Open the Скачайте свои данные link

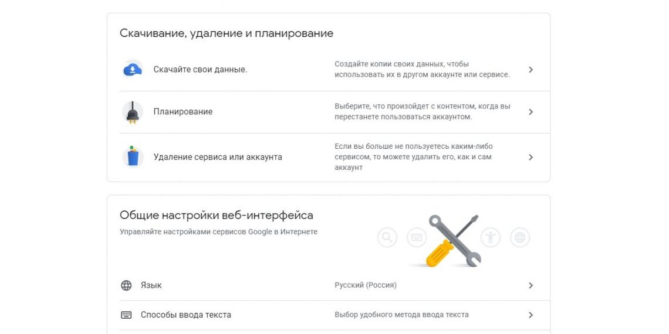click(200, 69)
